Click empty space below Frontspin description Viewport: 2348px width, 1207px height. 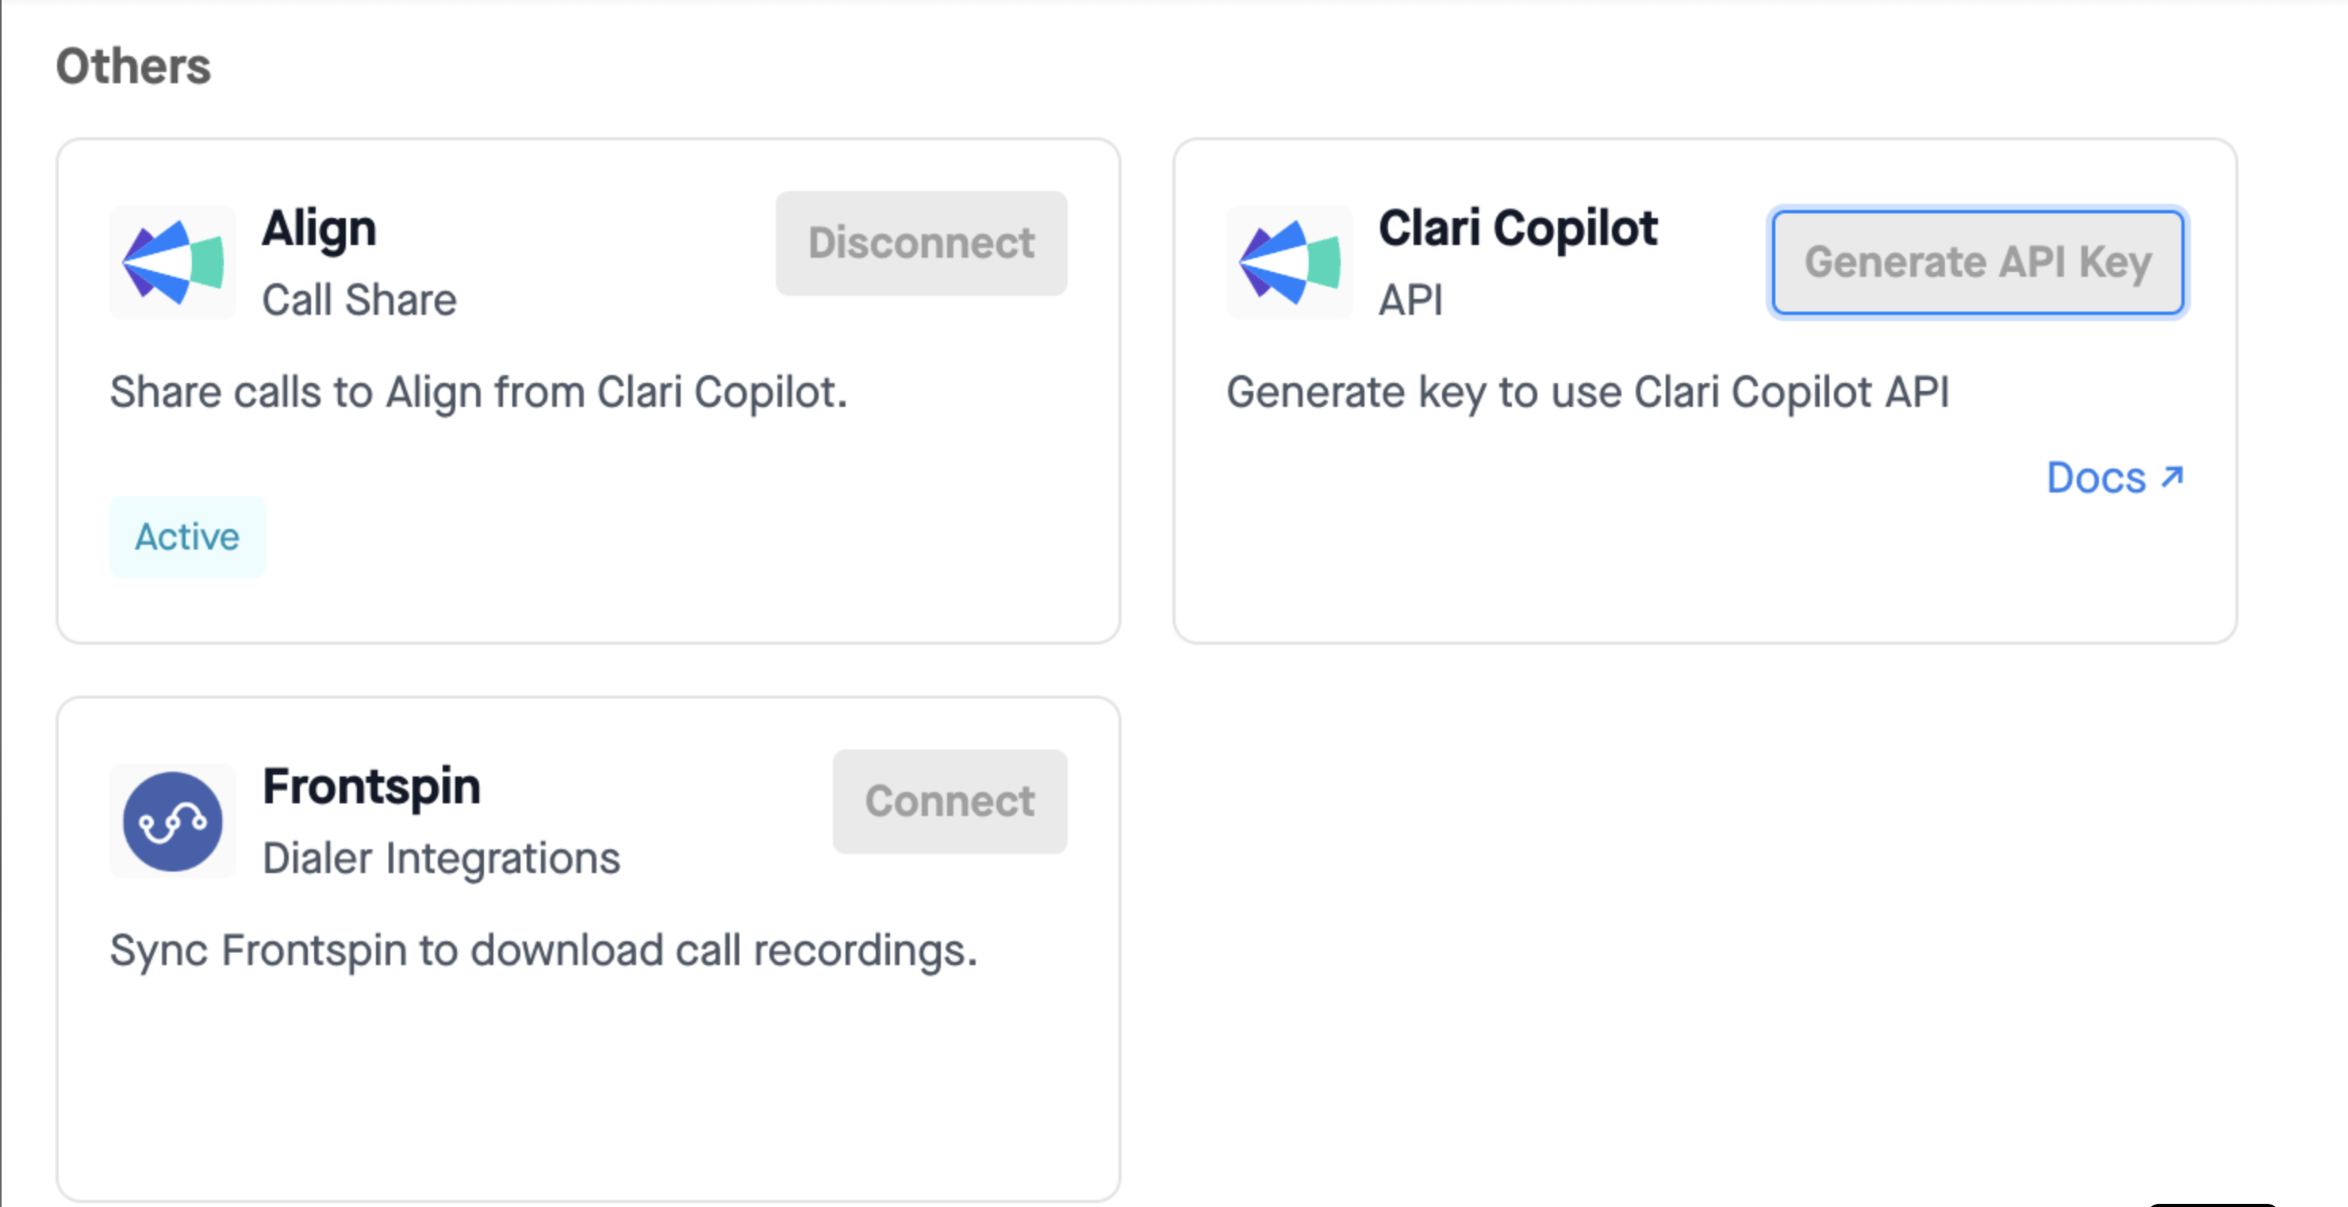click(588, 1093)
